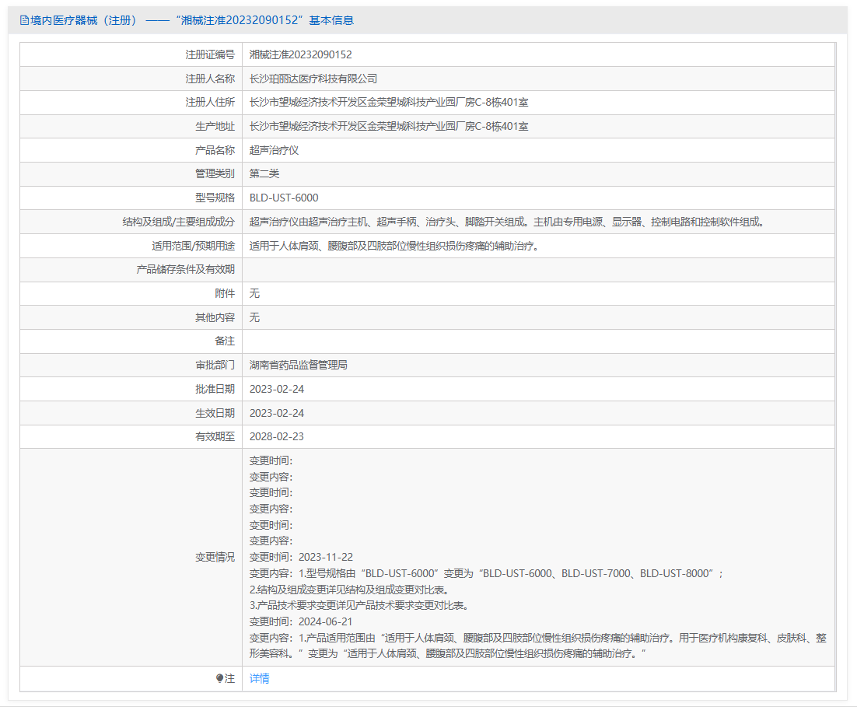Click registrant name 长沙珀丽达医疗科技有限公司
Screen dimensions: 857x707
pyautogui.click(x=313, y=79)
